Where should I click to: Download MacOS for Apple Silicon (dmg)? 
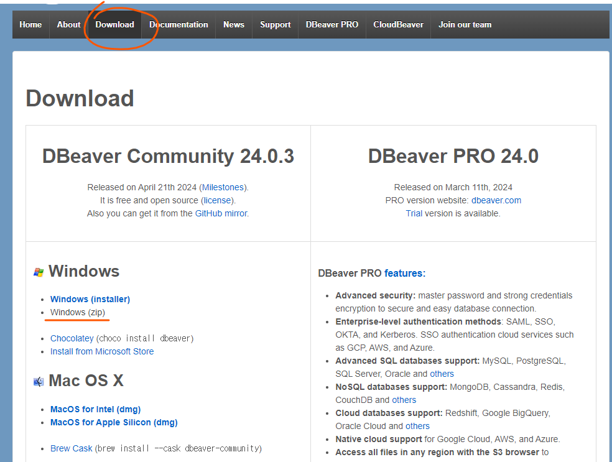pos(114,422)
